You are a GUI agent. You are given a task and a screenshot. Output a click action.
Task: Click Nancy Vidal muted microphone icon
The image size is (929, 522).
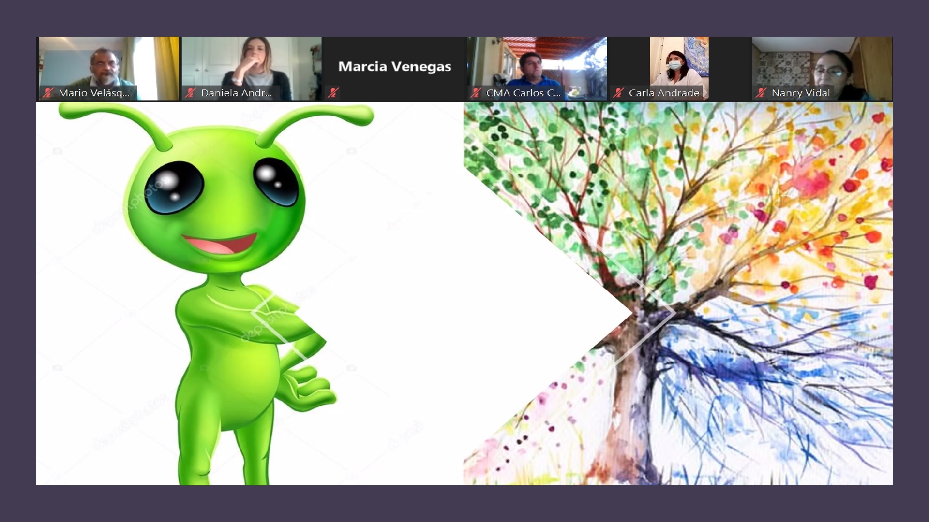[x=761, y=93]
